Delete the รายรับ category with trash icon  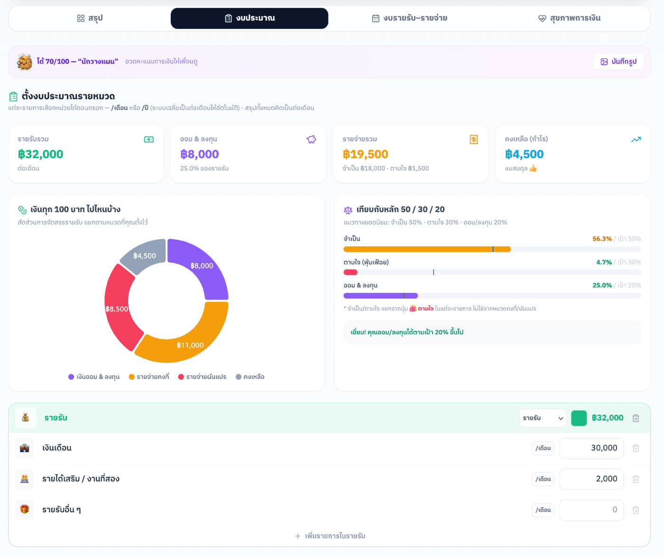pyautogui.click(x=636, y=418)
